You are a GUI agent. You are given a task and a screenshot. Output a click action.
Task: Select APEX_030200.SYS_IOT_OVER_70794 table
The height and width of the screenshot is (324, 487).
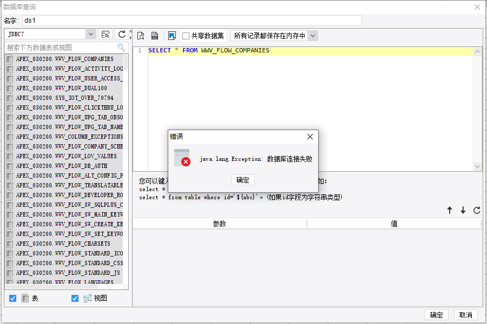64,98
